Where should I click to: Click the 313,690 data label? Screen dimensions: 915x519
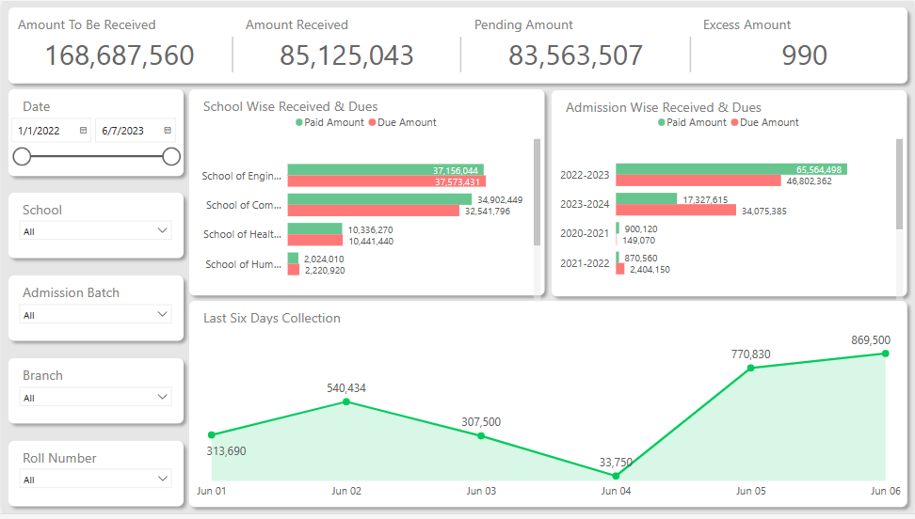tap(227, 450)
